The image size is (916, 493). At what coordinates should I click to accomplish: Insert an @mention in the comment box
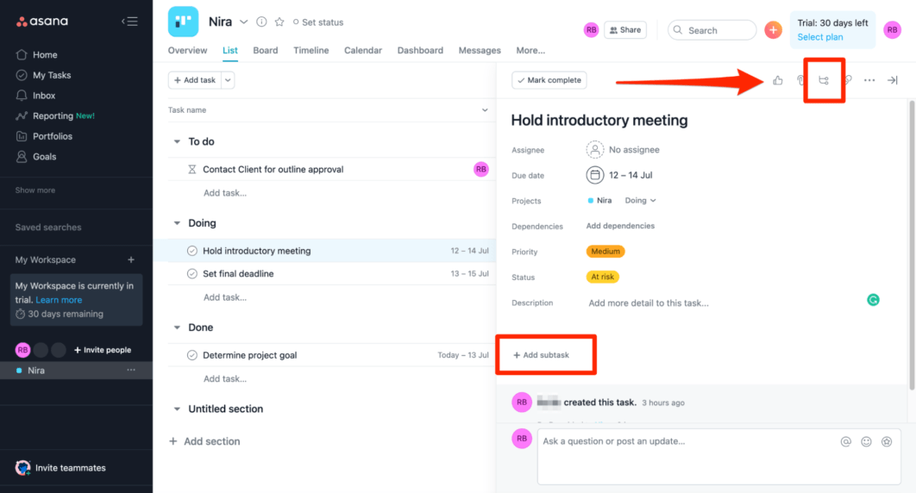click(x=845, y=441)
